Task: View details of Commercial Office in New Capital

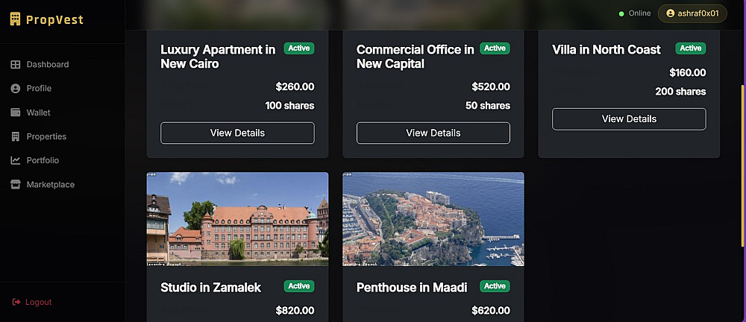Action: tap(433, 133)
